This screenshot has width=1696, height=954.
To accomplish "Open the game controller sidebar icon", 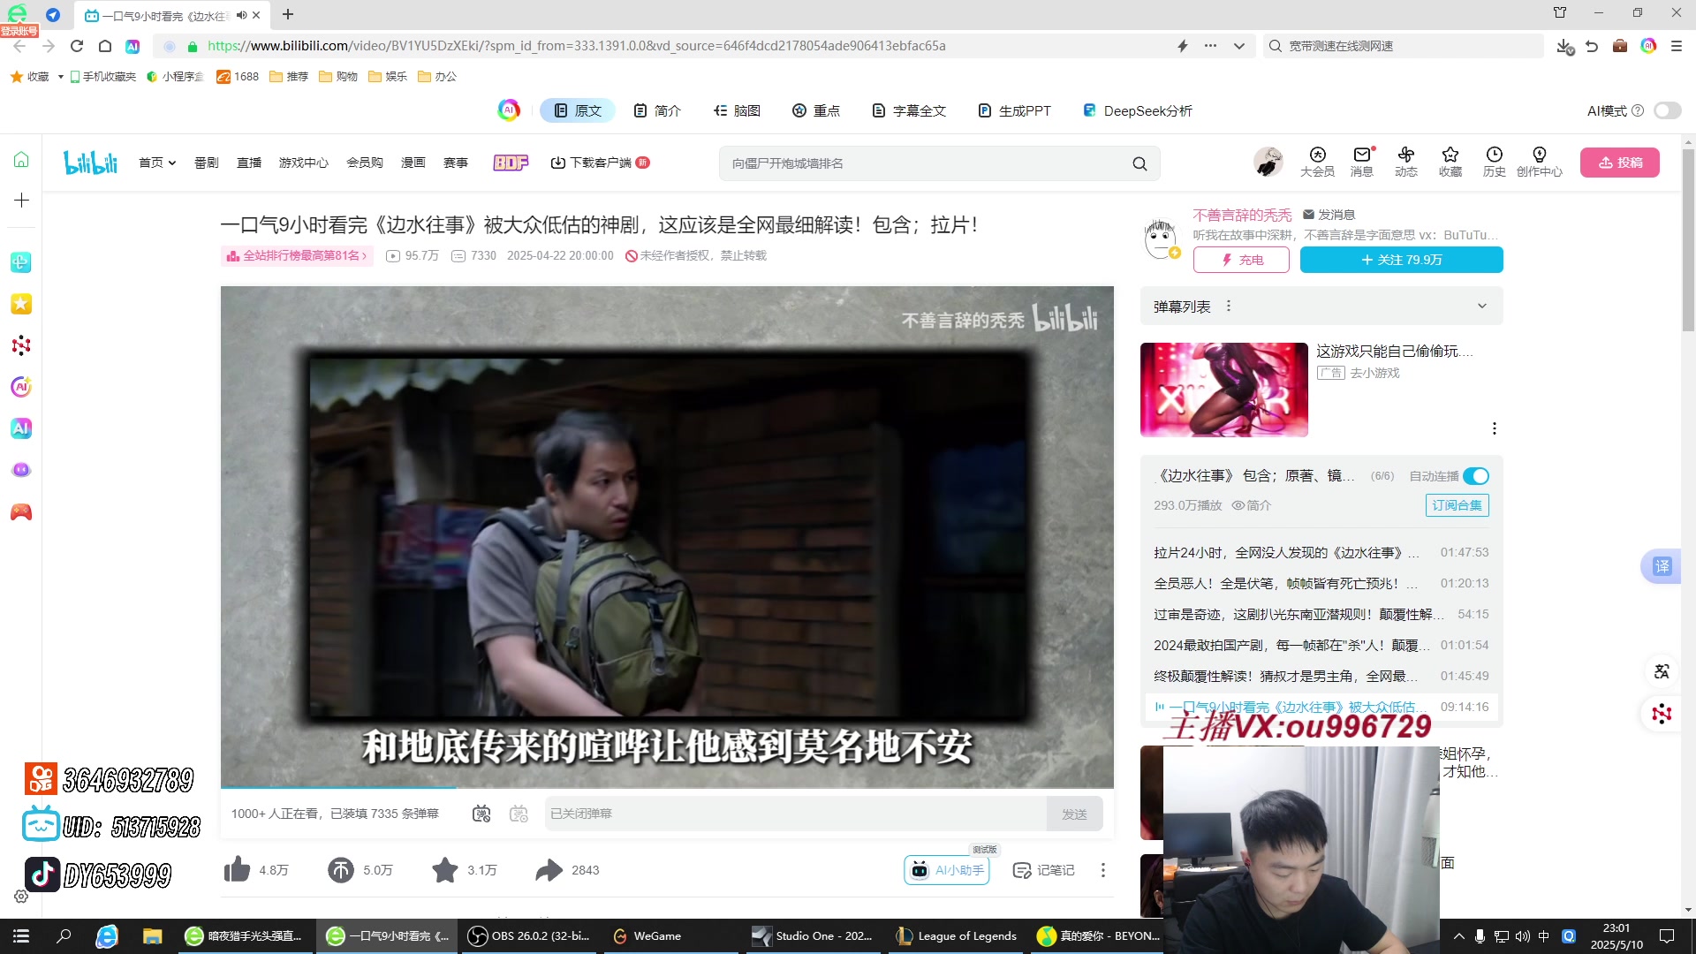I will (x=21, y=511).
